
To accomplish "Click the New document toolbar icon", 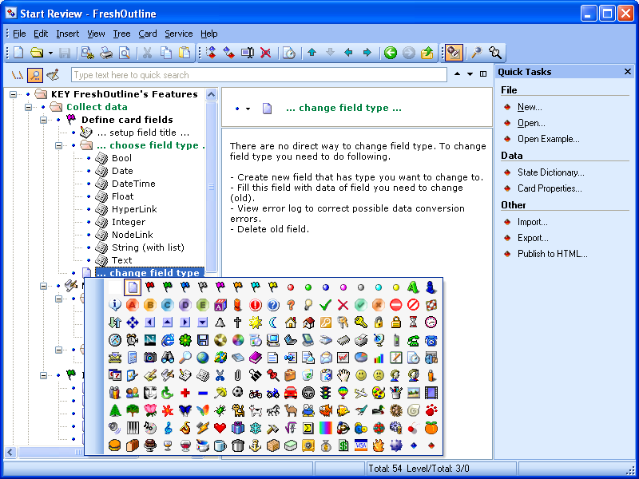I will [x=18, y=53].
